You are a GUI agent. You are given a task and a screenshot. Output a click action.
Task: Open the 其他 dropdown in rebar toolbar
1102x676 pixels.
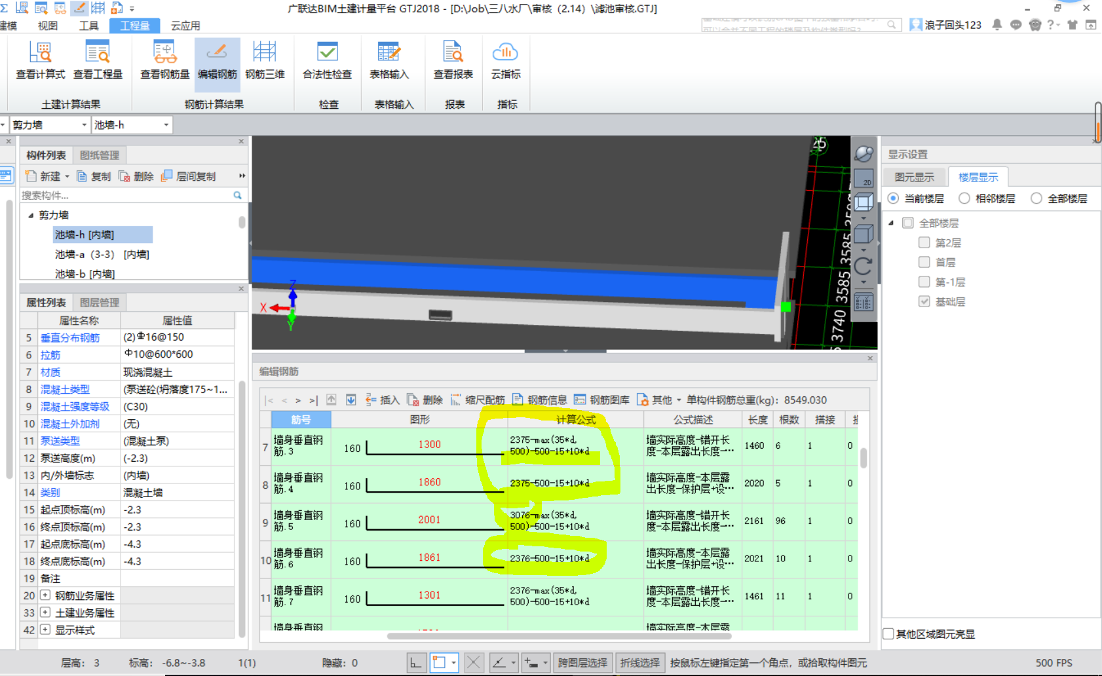coord(659,400)
